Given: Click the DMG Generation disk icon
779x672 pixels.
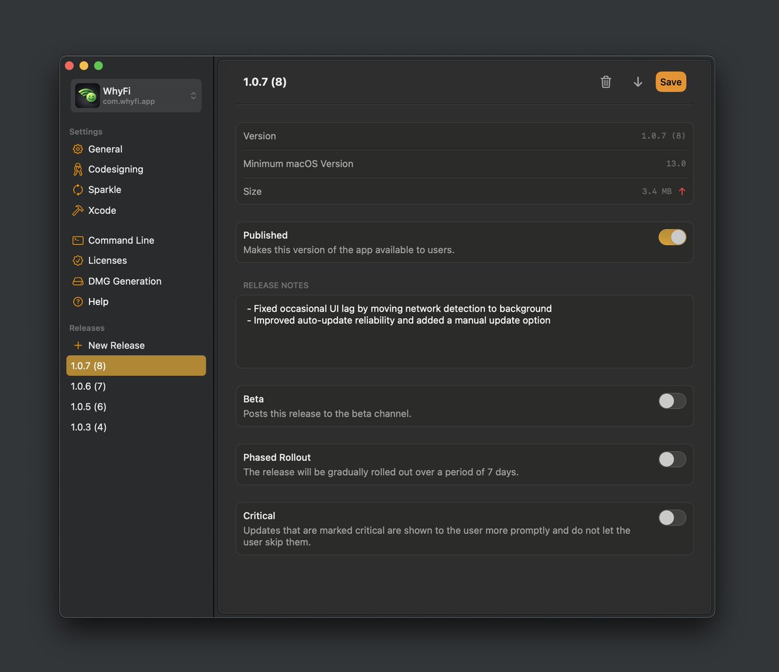Looking at the screenshot, I should 78,281.
